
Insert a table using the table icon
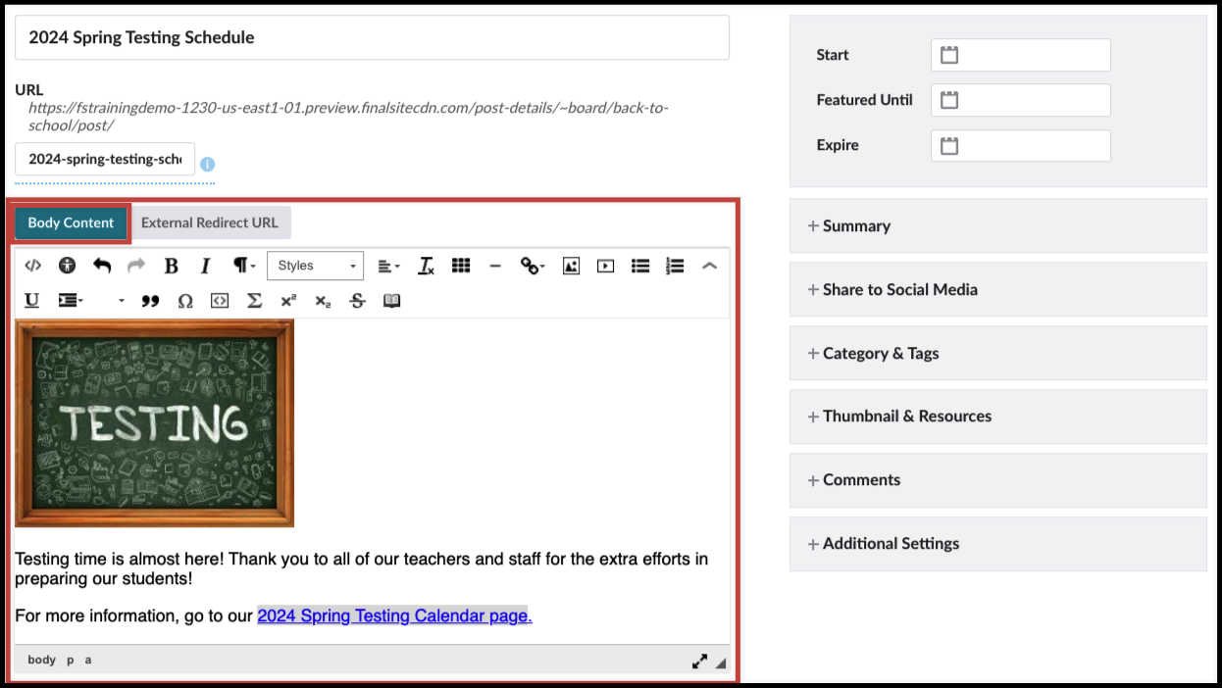coord(461,266)
